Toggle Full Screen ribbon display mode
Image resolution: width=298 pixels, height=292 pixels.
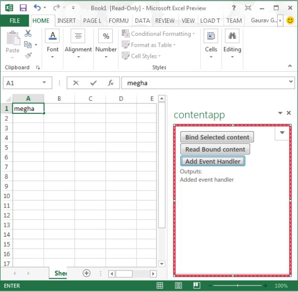(x=248, y=8)
